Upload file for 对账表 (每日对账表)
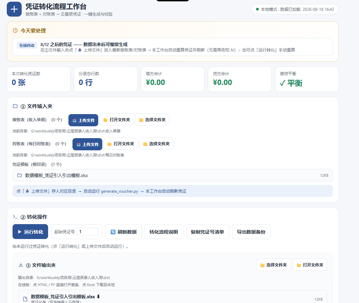359x303 pixels. (87, 144)
